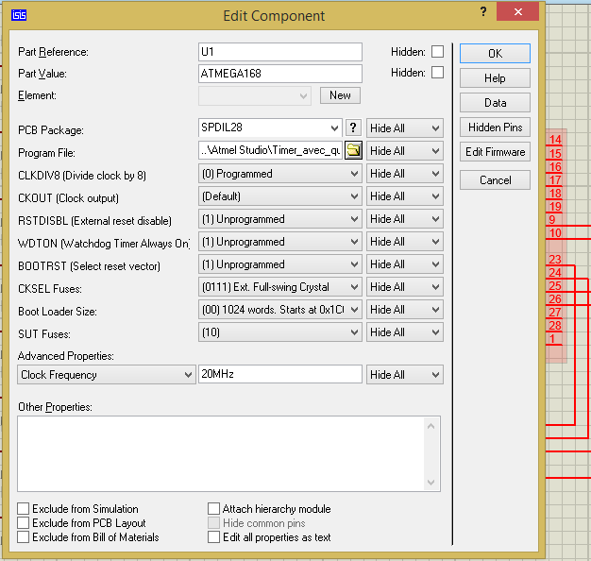Screen dimensions: 591x561
Task: Enable Exclude from Simulation
Action: 23,509
